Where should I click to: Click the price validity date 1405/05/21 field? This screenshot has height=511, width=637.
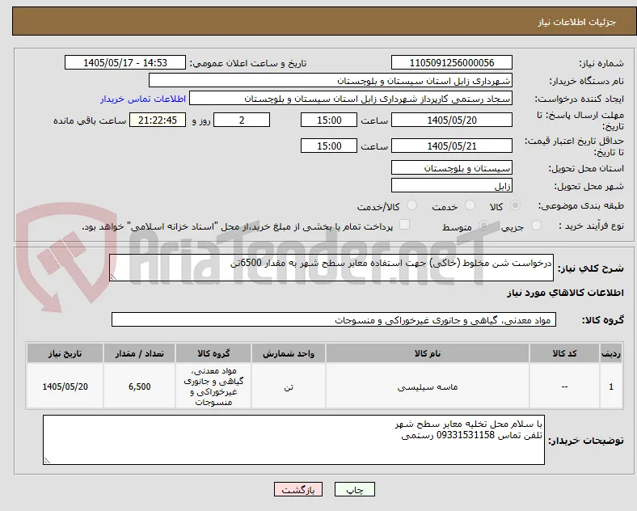tap(451, 146)
